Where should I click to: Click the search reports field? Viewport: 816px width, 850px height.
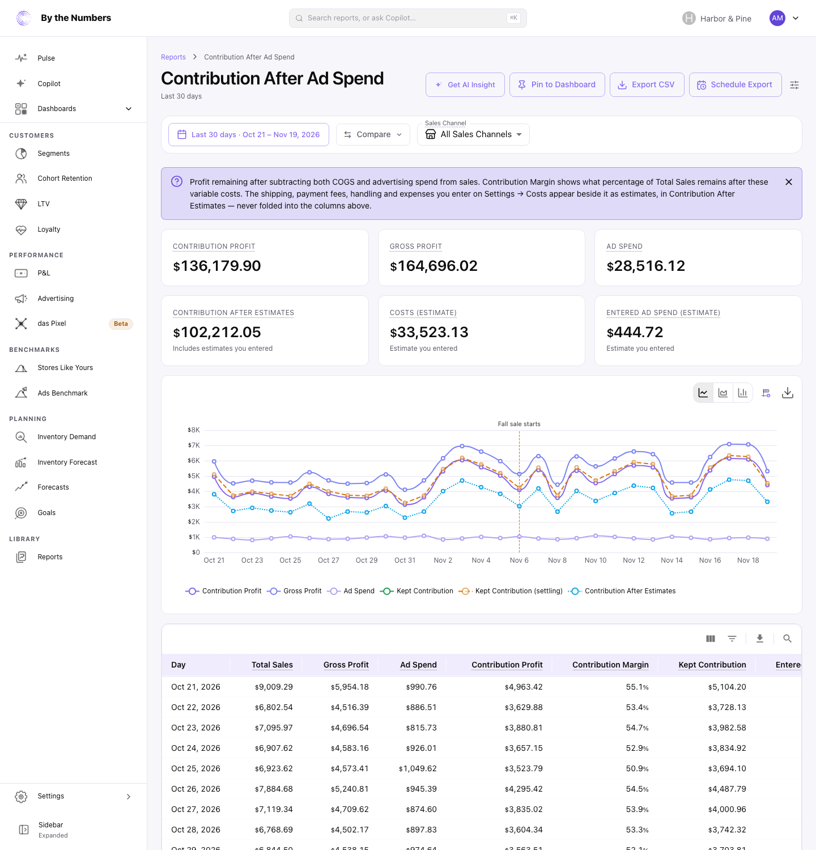tap(408, 18)
